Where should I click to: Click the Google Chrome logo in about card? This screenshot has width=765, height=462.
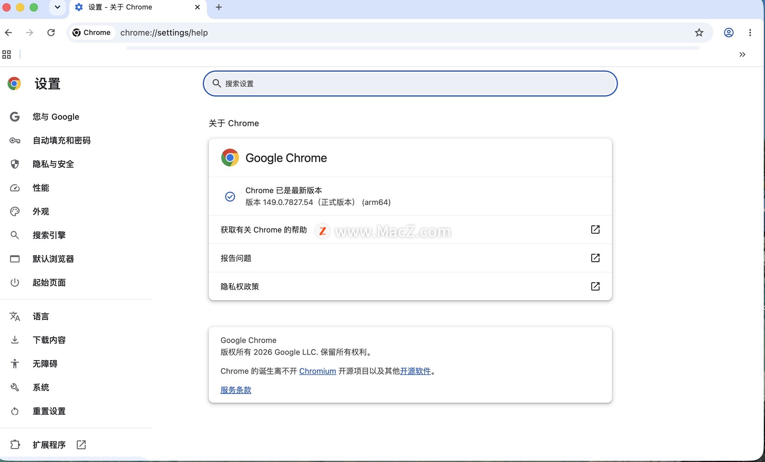(x=230, y=158)
